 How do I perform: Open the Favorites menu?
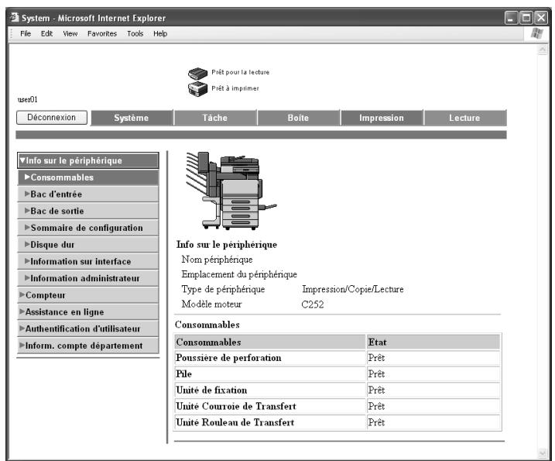(102, 33)
